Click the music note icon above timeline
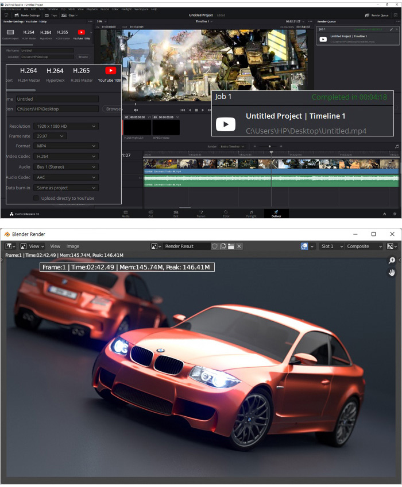Image resolution: width=402 pixels, height=487 pixels. [x=397, y=146]
